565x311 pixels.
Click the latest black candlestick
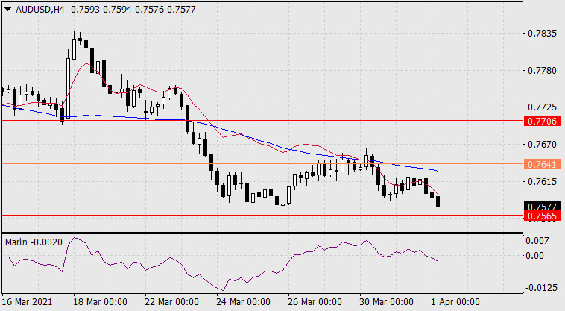coord(438,202)
